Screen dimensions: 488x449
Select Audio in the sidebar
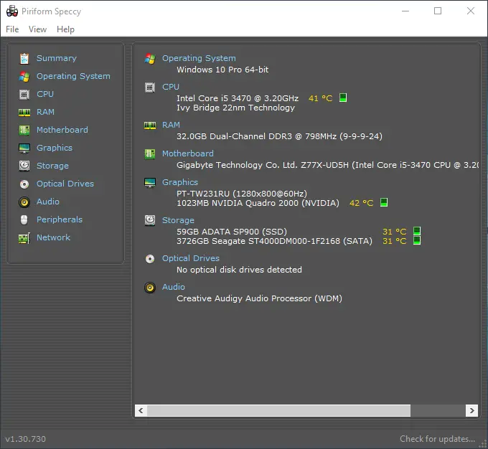[x=48, y=202]
